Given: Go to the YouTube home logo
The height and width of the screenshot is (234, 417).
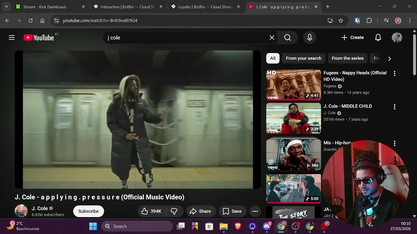Looking at the screenshot, I should tap(38, 38).
